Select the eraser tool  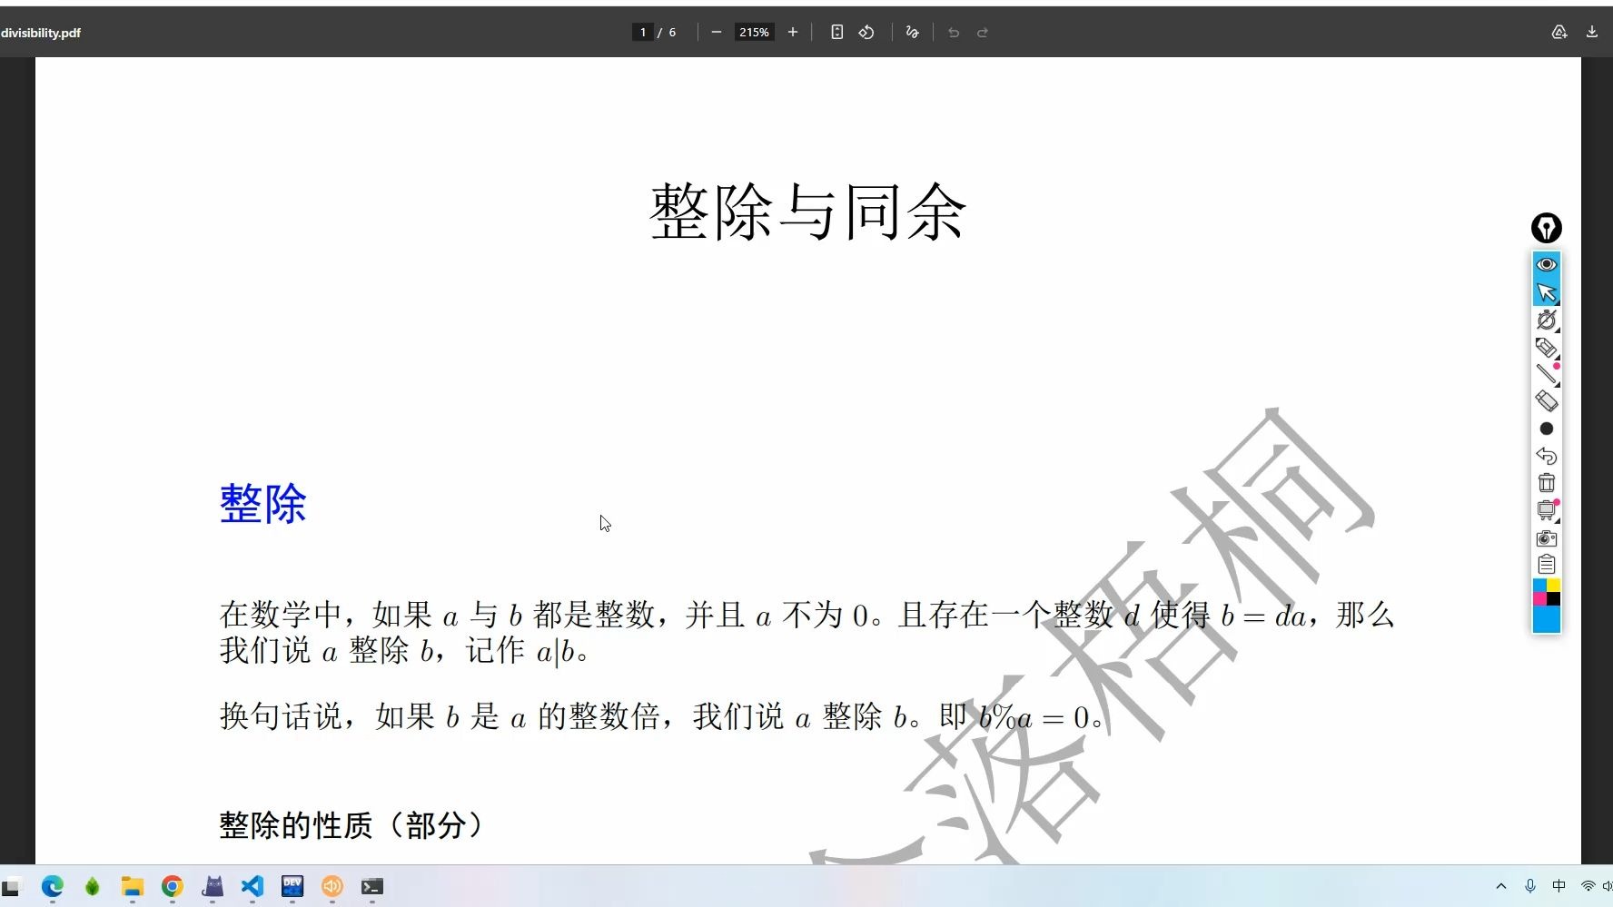[1547, 401]
